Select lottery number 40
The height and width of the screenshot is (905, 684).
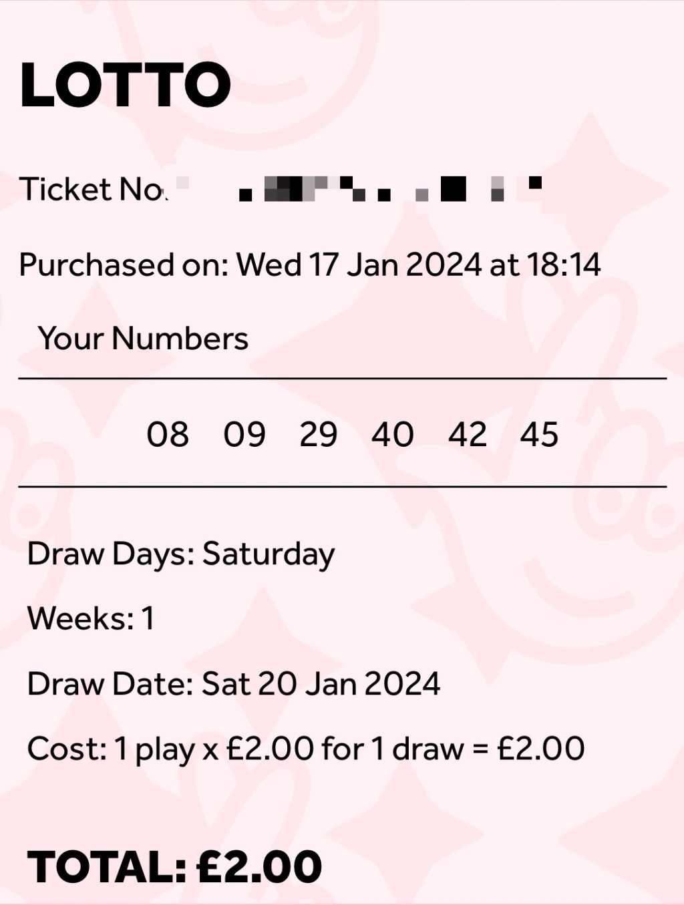point(393,435)
